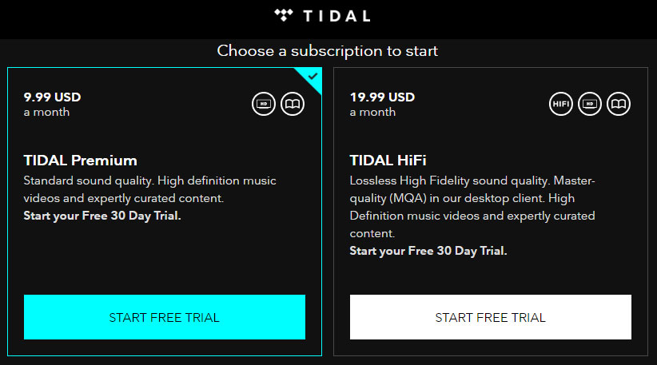Click the 9.99 USD price label
The width and height of the screenshot is (657, 365).
[52, 97]
